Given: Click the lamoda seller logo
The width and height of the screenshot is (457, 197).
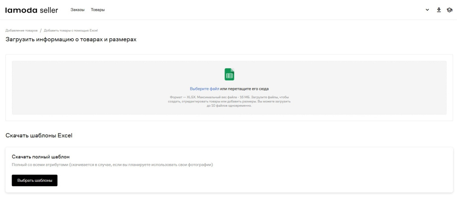Looking at the screenshot, I should click(x=31, y=10).
